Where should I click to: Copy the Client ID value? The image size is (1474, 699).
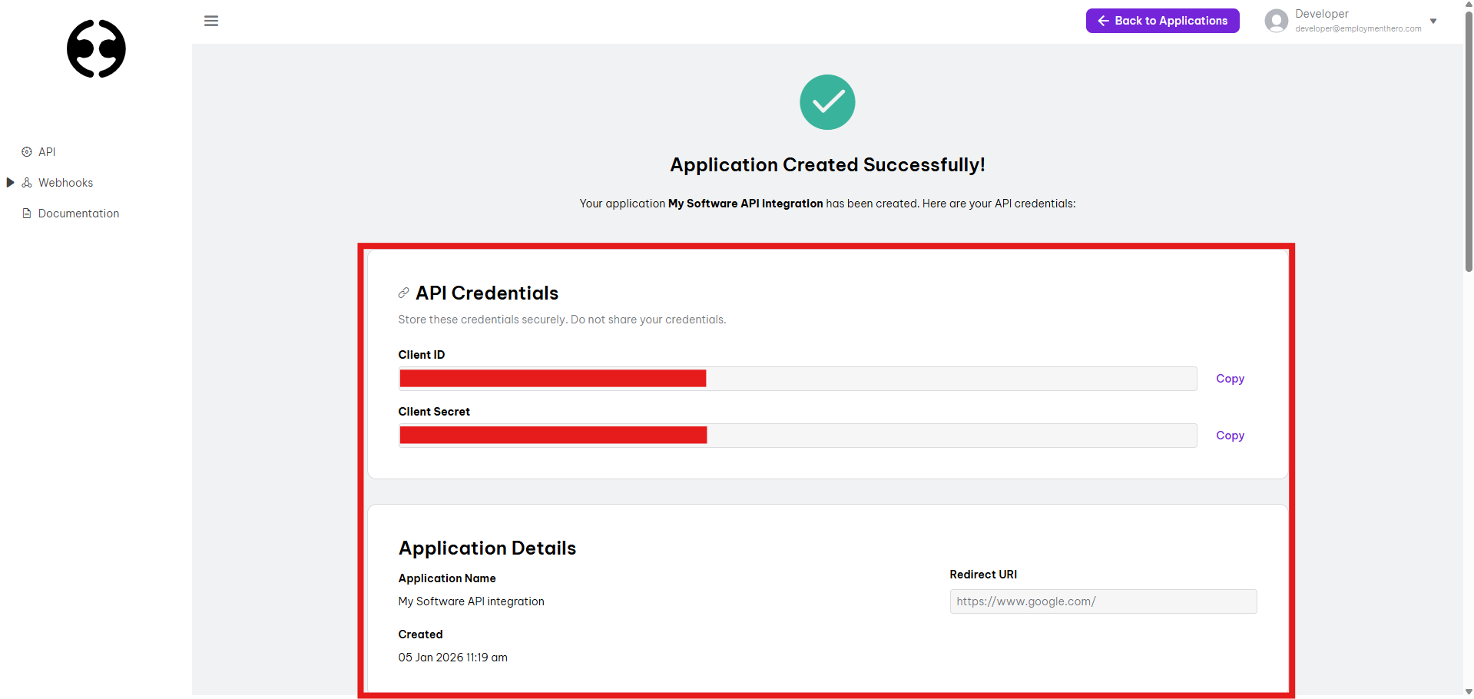coord(1230,379)
